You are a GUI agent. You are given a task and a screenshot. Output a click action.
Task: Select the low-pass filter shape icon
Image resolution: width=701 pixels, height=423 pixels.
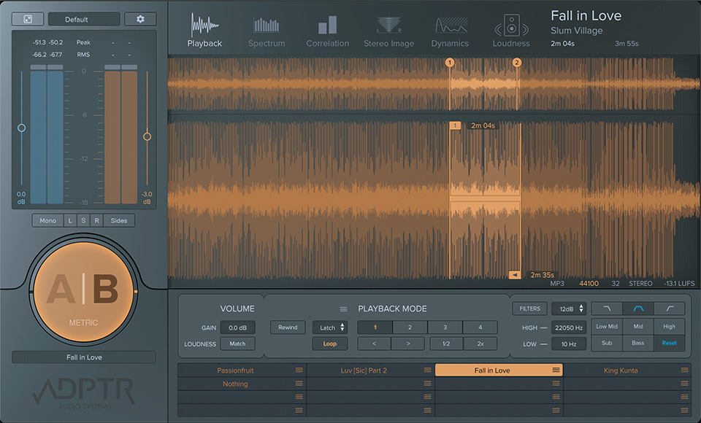click(607, 308)
